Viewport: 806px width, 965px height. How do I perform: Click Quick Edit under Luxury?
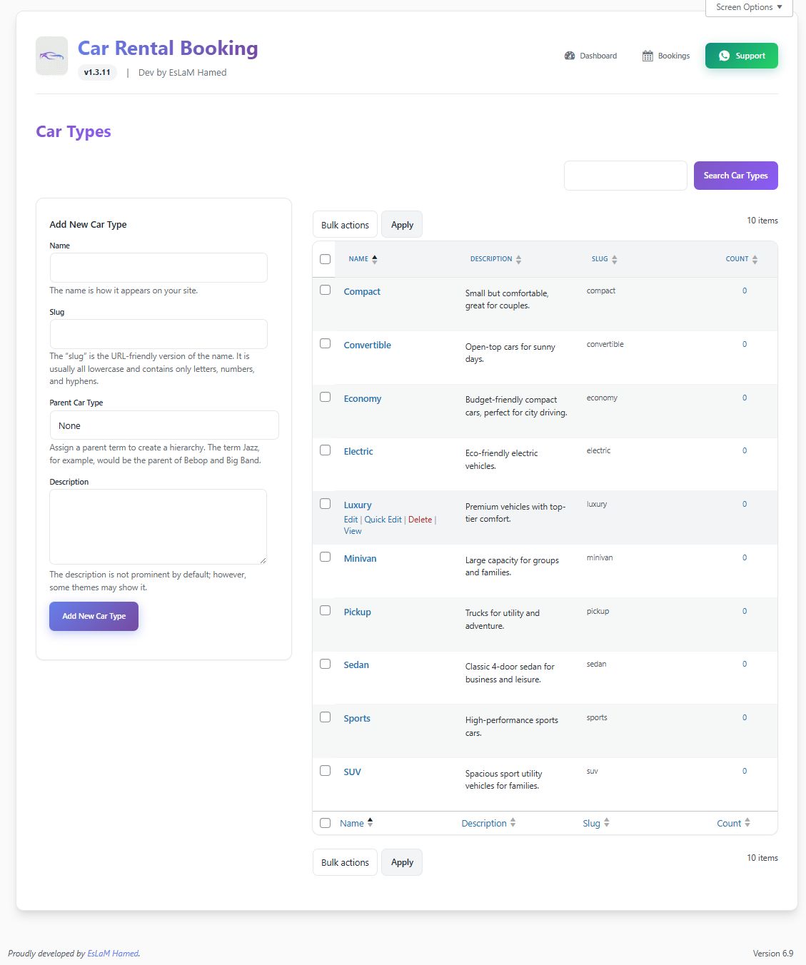(383, 520)
